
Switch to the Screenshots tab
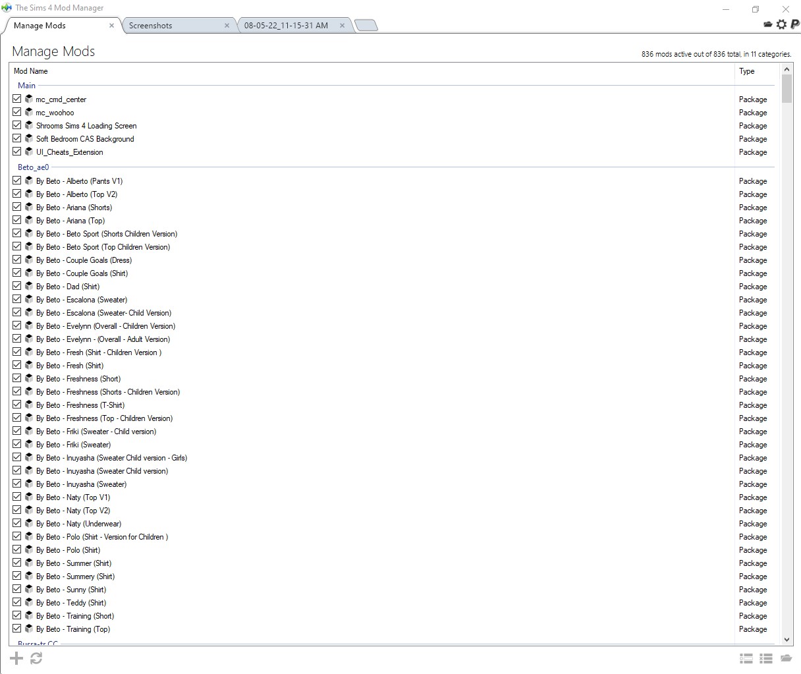click(151, 26)
